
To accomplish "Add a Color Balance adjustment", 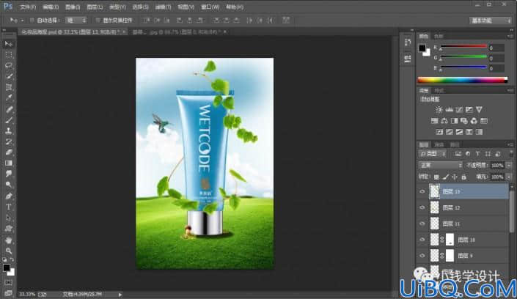I will [x=444, y=121].
